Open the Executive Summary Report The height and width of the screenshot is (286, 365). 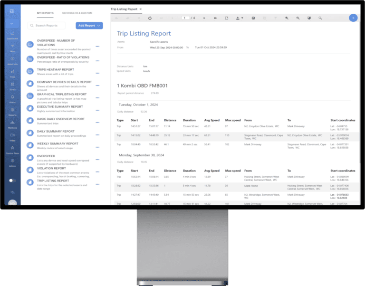click(x=60, y=107)
